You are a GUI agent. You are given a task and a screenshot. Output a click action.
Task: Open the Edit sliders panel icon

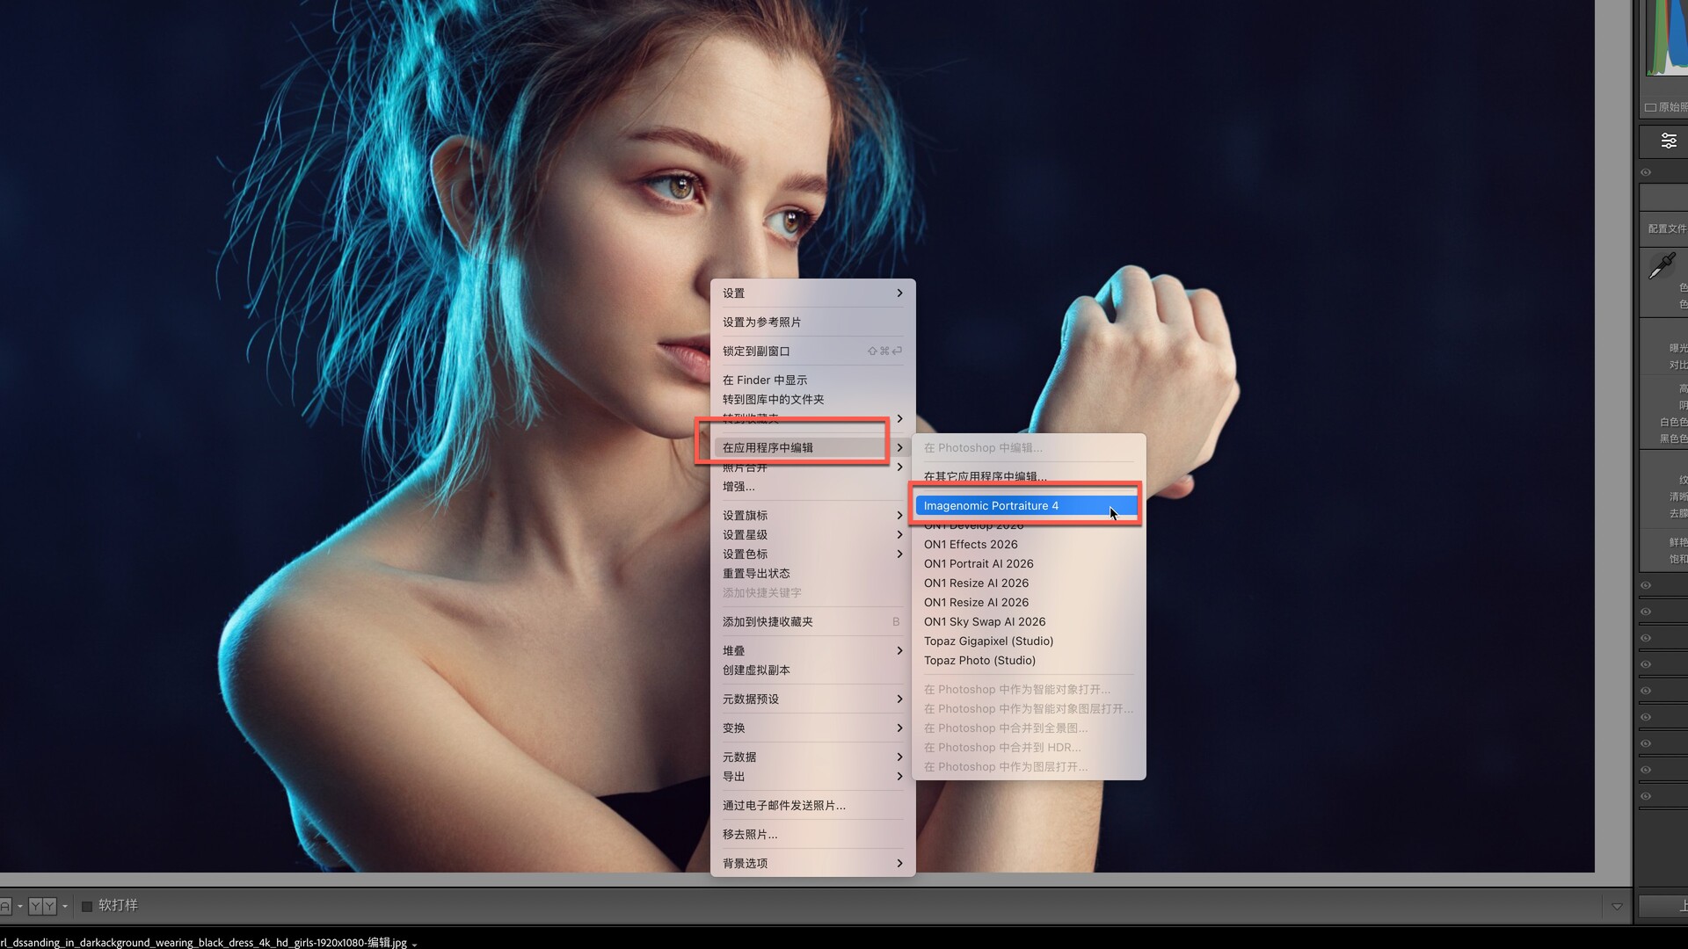pyautogui.click(x=1669, y=141)
